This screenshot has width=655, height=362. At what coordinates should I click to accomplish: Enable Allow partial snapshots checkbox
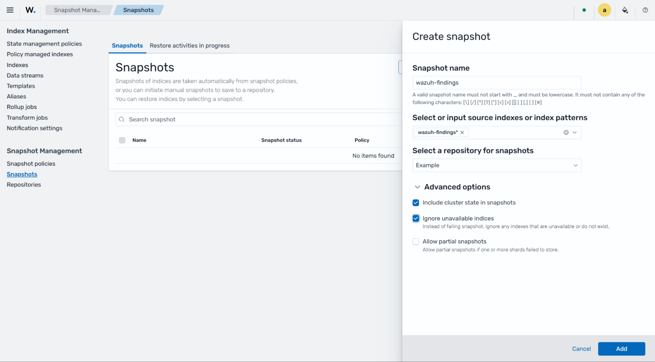[416, 242]
